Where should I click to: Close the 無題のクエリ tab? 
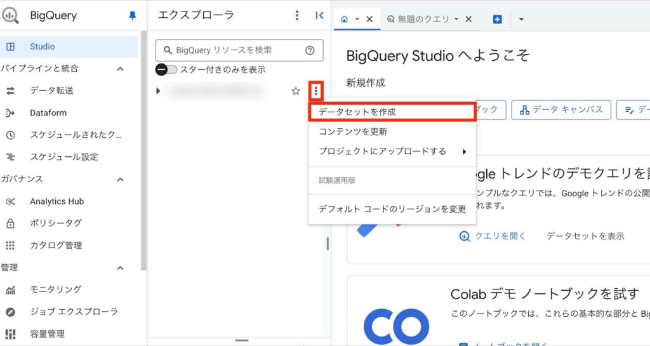[x=468, y=19]
